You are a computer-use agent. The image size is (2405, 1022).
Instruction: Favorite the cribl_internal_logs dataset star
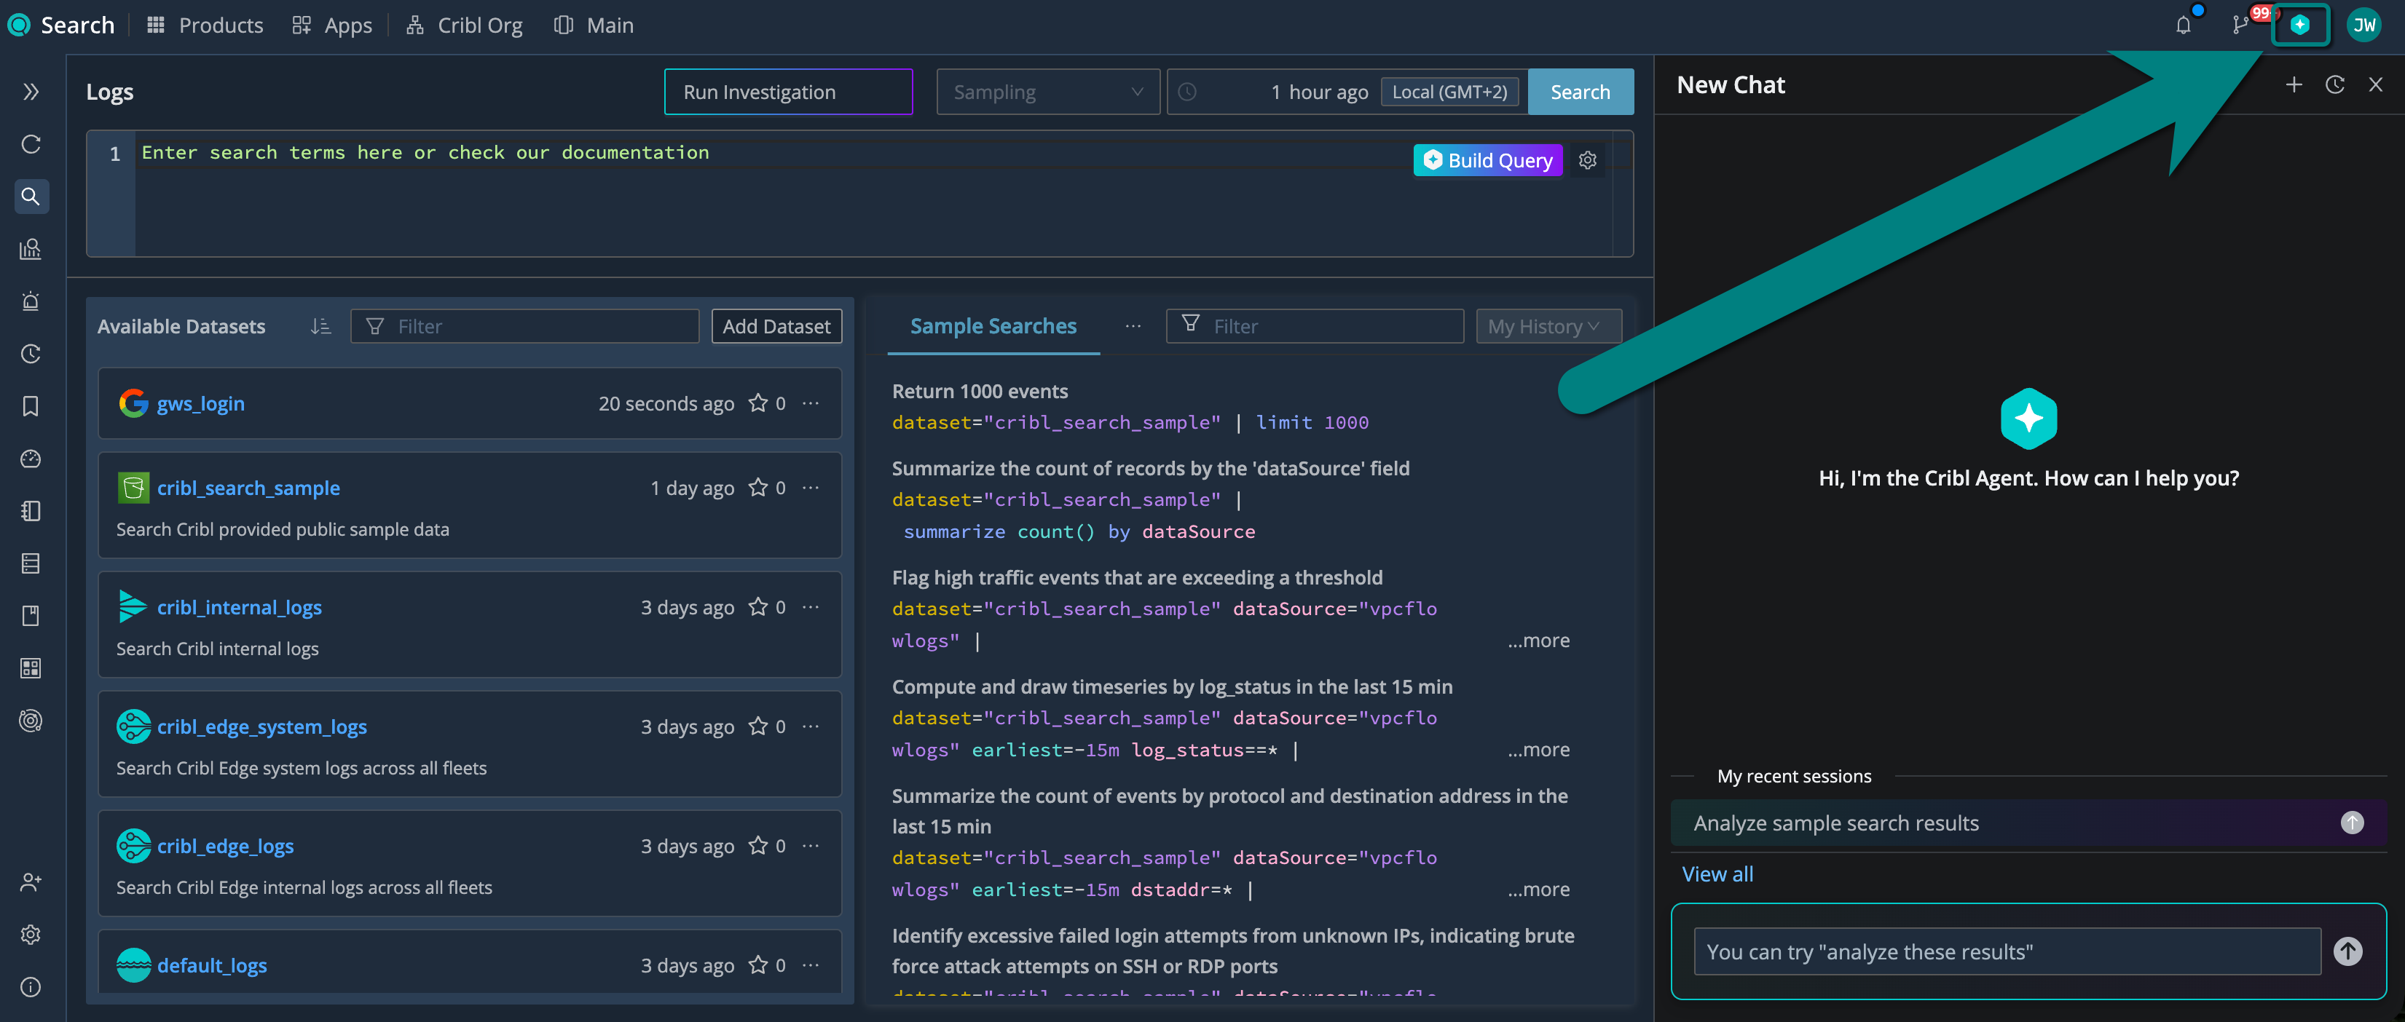coord(758,608)
